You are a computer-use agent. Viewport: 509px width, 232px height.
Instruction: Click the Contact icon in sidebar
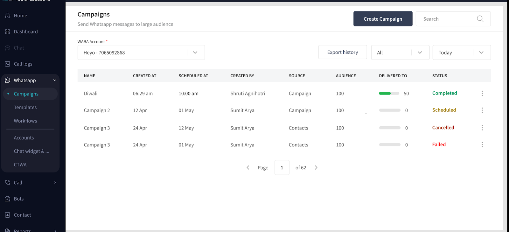point(8,215)
